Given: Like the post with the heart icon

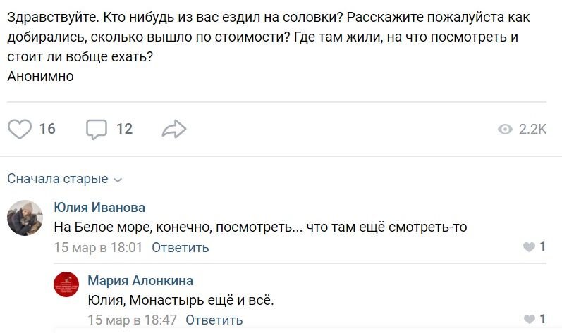Looking at the screenshot, I should click(20, 129).
